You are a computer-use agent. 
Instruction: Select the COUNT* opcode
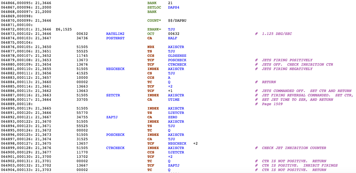pyautogui.click(x=154, y=21)
